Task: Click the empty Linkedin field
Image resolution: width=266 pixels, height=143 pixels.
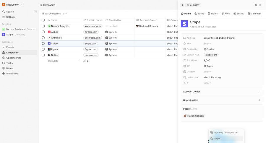Action: click(207, 72)
